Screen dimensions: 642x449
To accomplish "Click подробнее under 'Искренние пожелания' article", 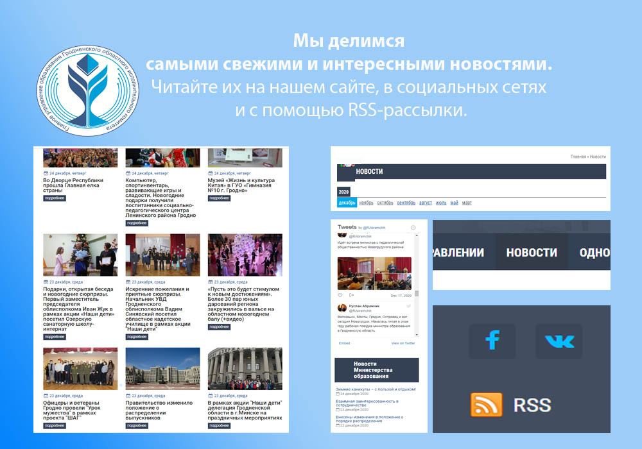I will [137, 337].
